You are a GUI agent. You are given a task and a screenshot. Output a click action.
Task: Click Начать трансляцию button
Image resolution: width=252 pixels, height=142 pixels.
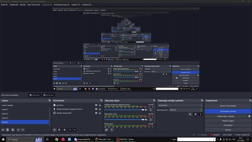pyautogui.click(x=228, y=106)
